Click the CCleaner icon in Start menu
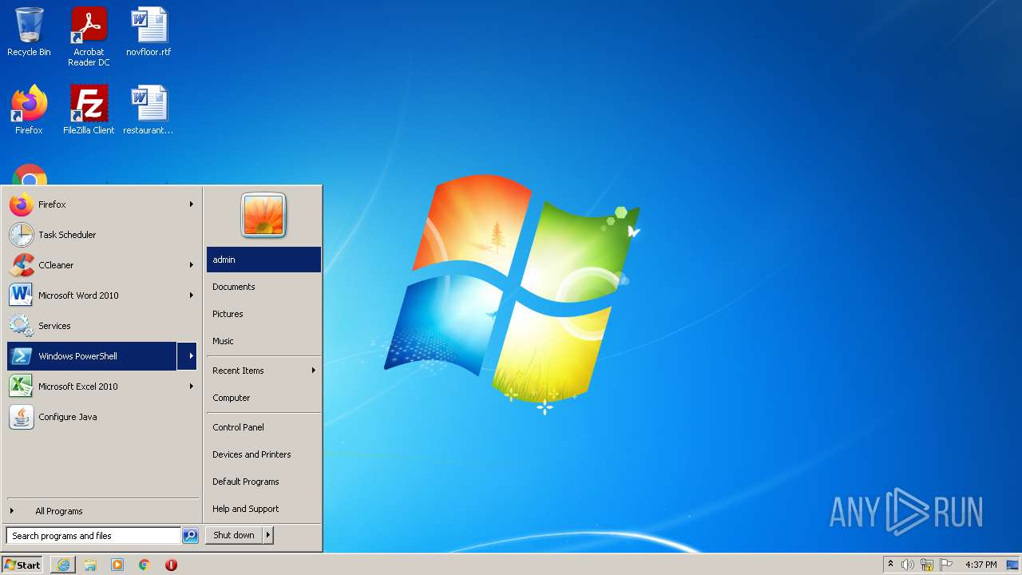The width and height of the screenshot is (1022, 575). click(22, 265)
